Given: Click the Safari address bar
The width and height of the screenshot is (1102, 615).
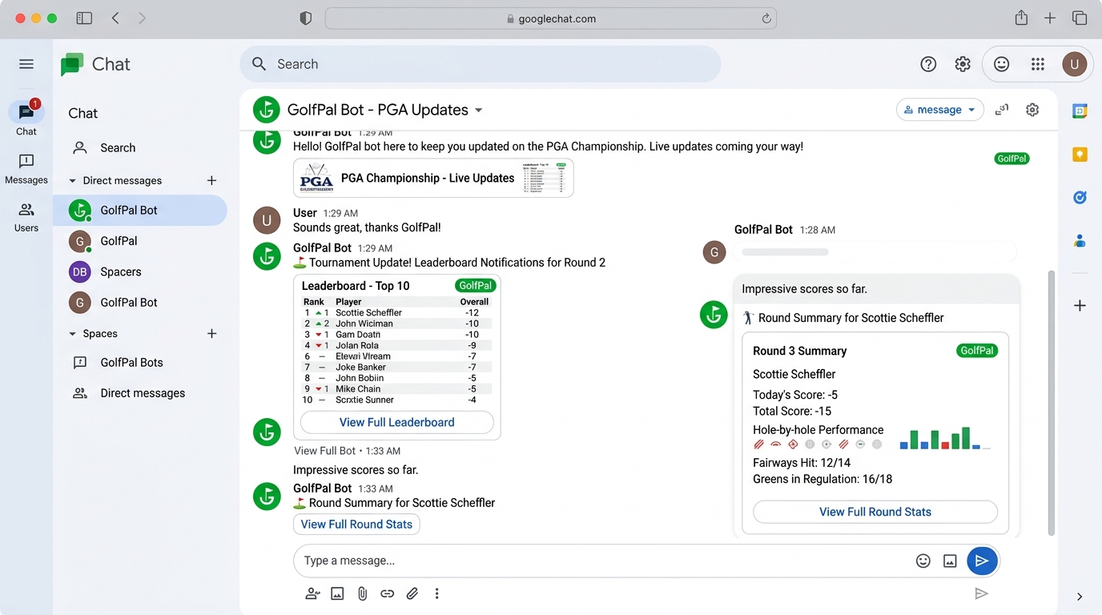Looking at the screenshot, I should [551, 18].
